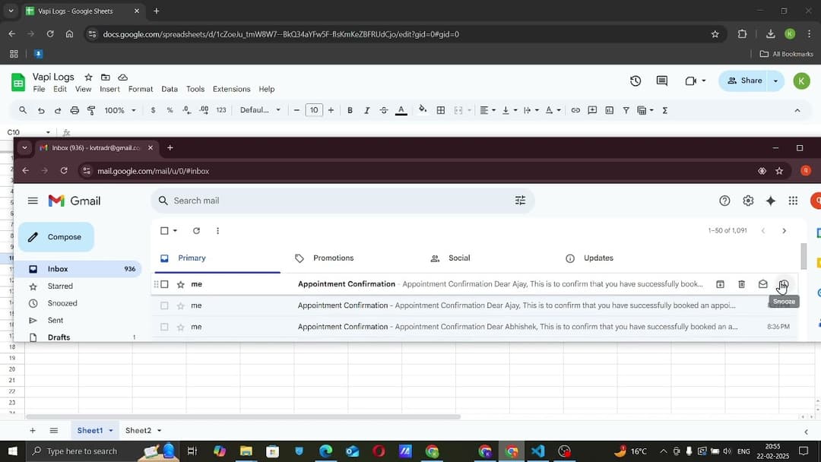Screen dimensions: 821x462
Task: Expand the Share options arrow in Sheets
Action: tap(775, 81)
